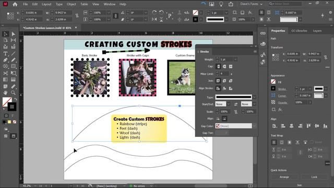Viewport: 334px width, 188px height.
Task: Click the black Stroke swatch in Properties Appearance
Action: pos(273,89)
